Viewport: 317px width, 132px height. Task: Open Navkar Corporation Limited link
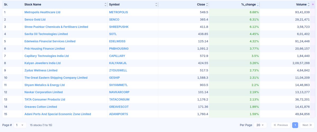[x=43, y=92]
